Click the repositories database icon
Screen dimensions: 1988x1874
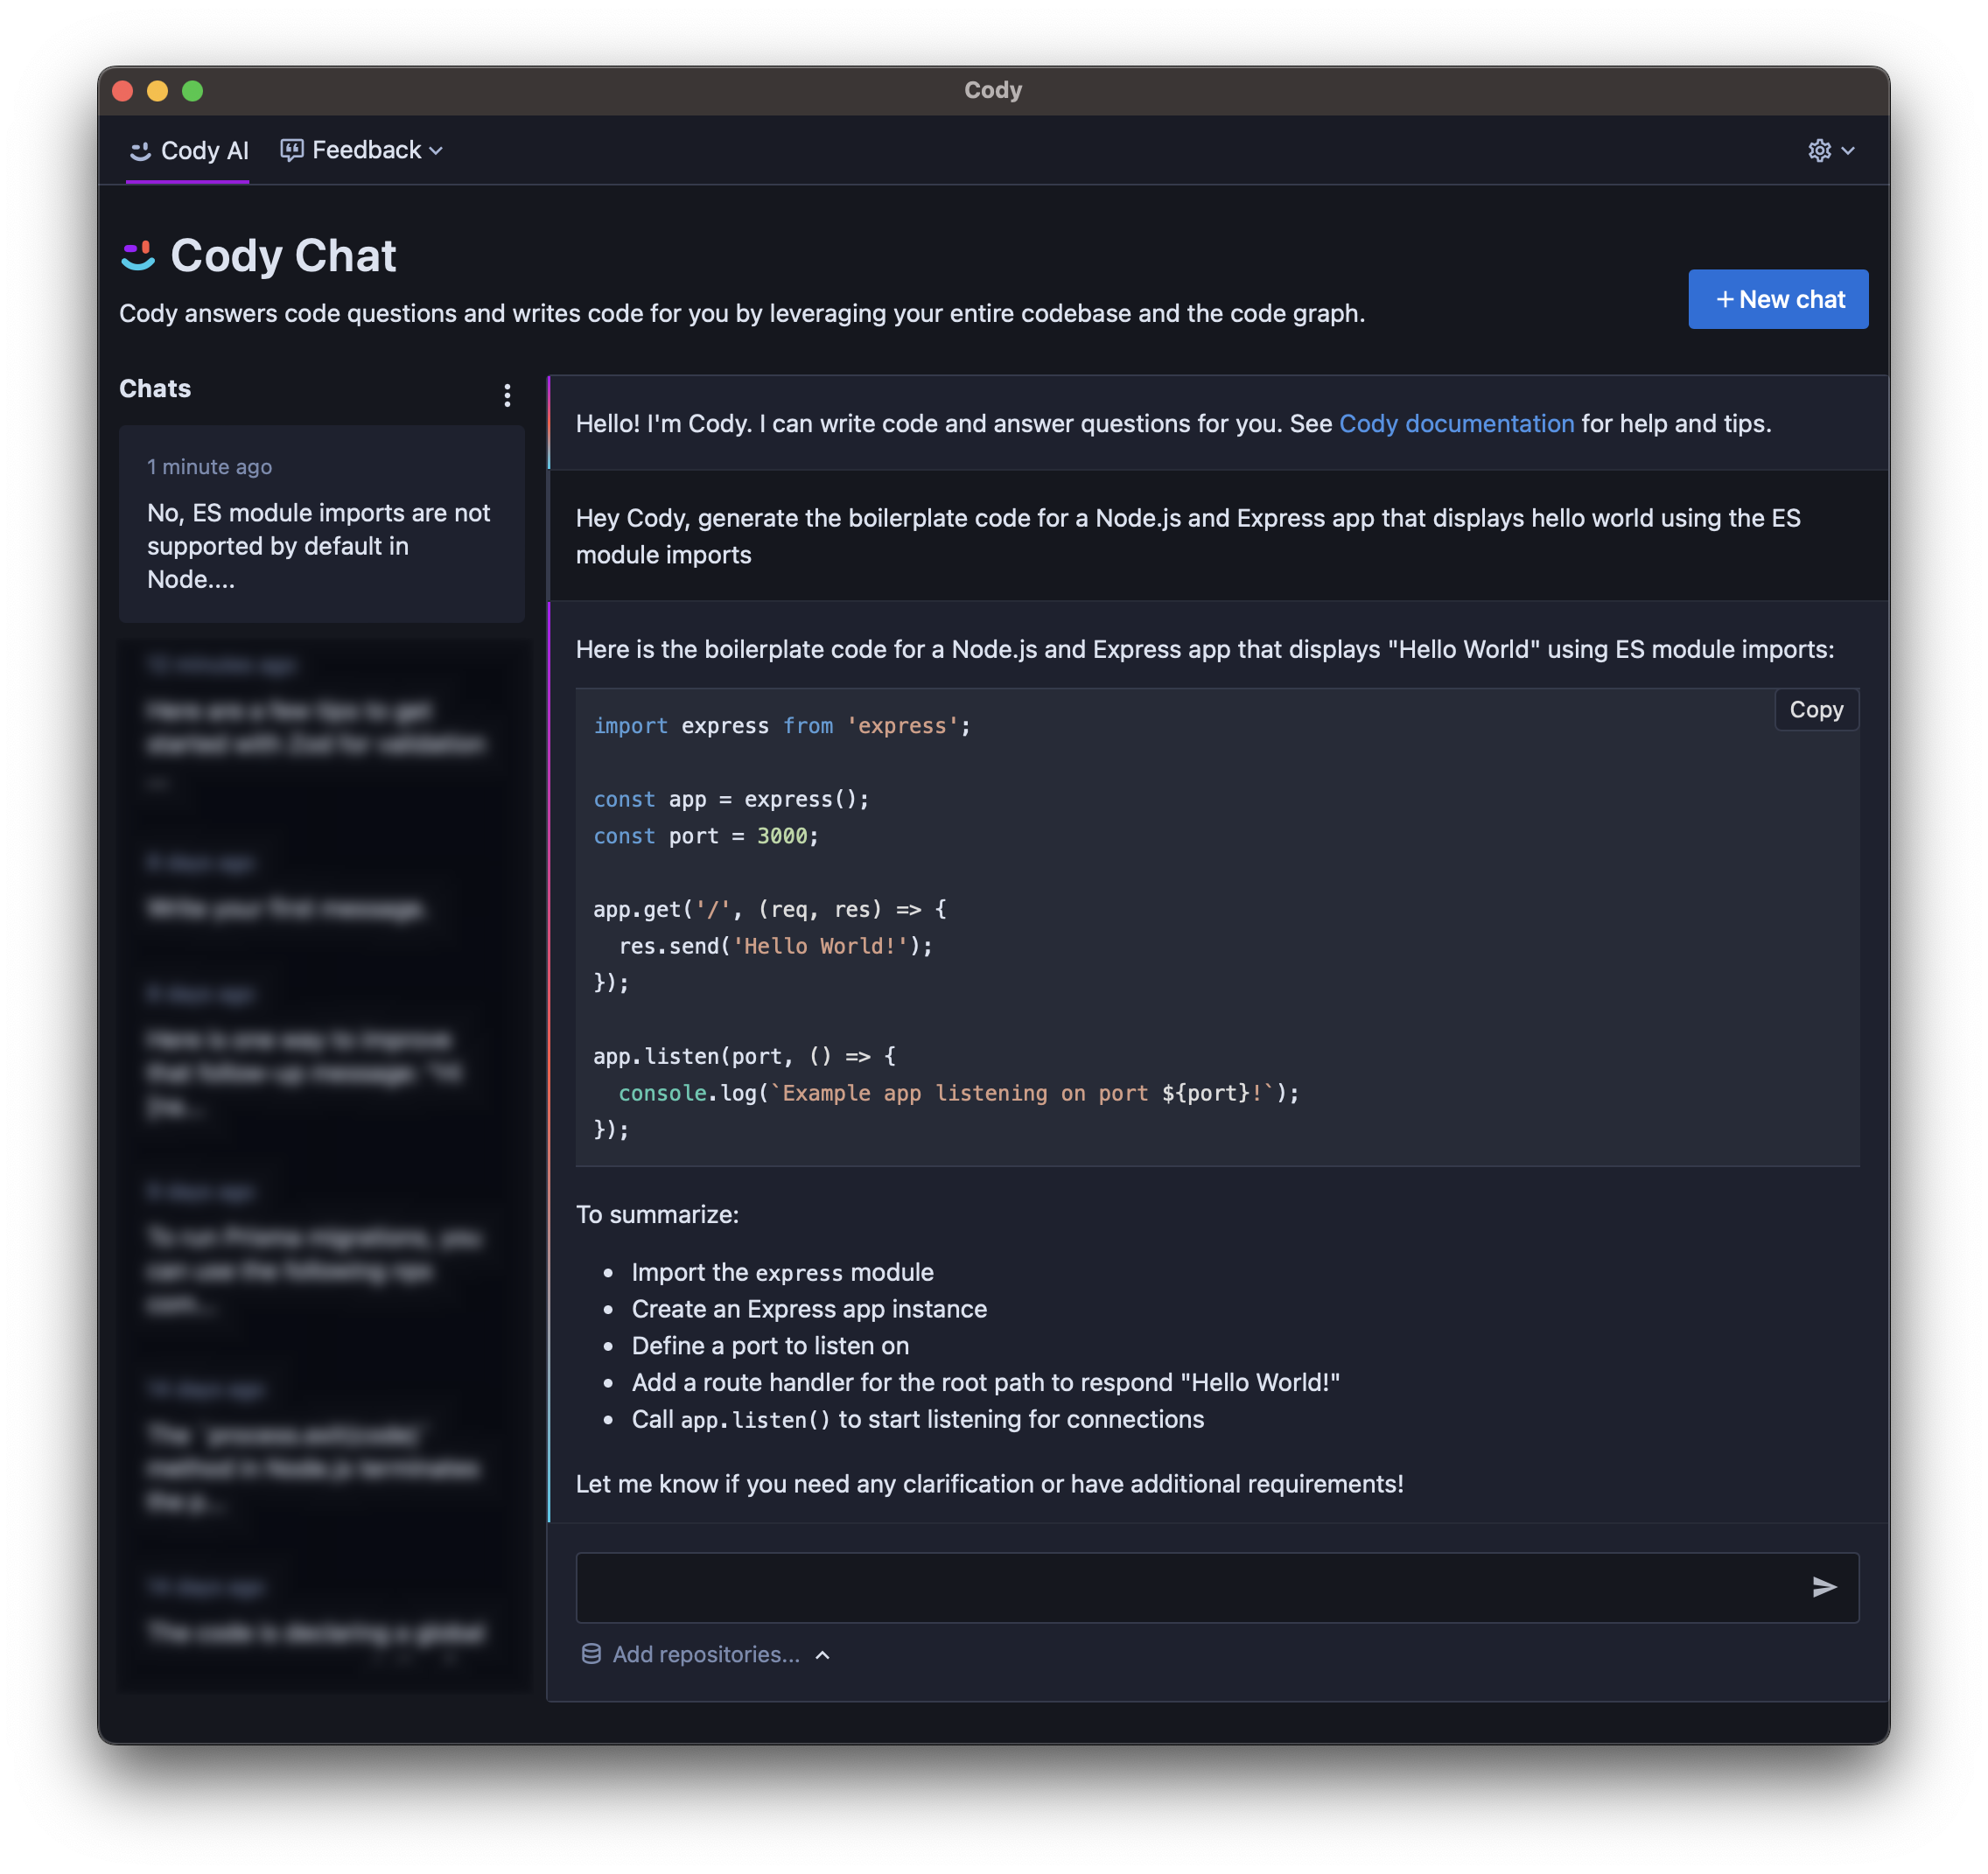tap(591, 1654)
